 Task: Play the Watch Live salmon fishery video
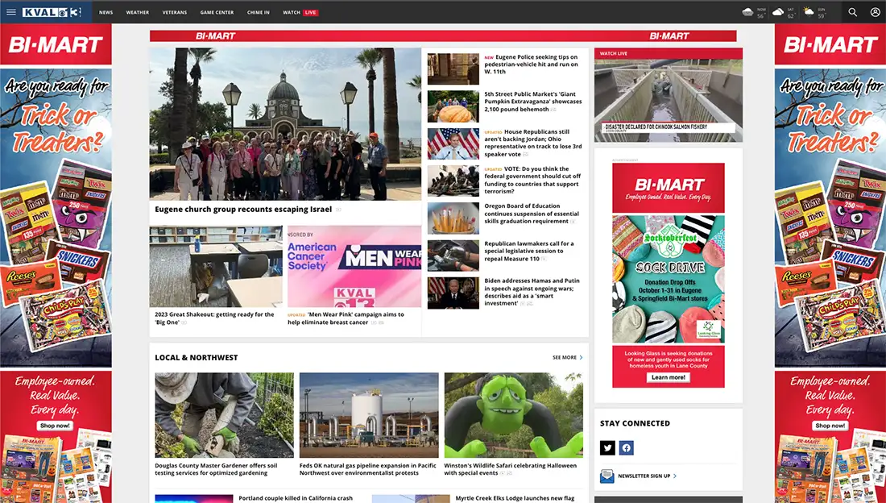pos(669,100)
